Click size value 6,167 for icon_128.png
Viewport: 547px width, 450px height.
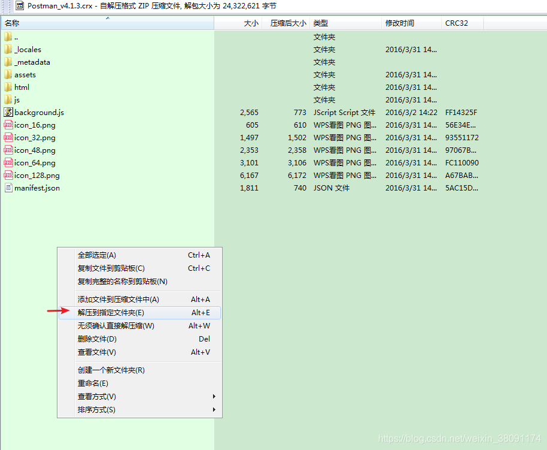tap(249, 176)
